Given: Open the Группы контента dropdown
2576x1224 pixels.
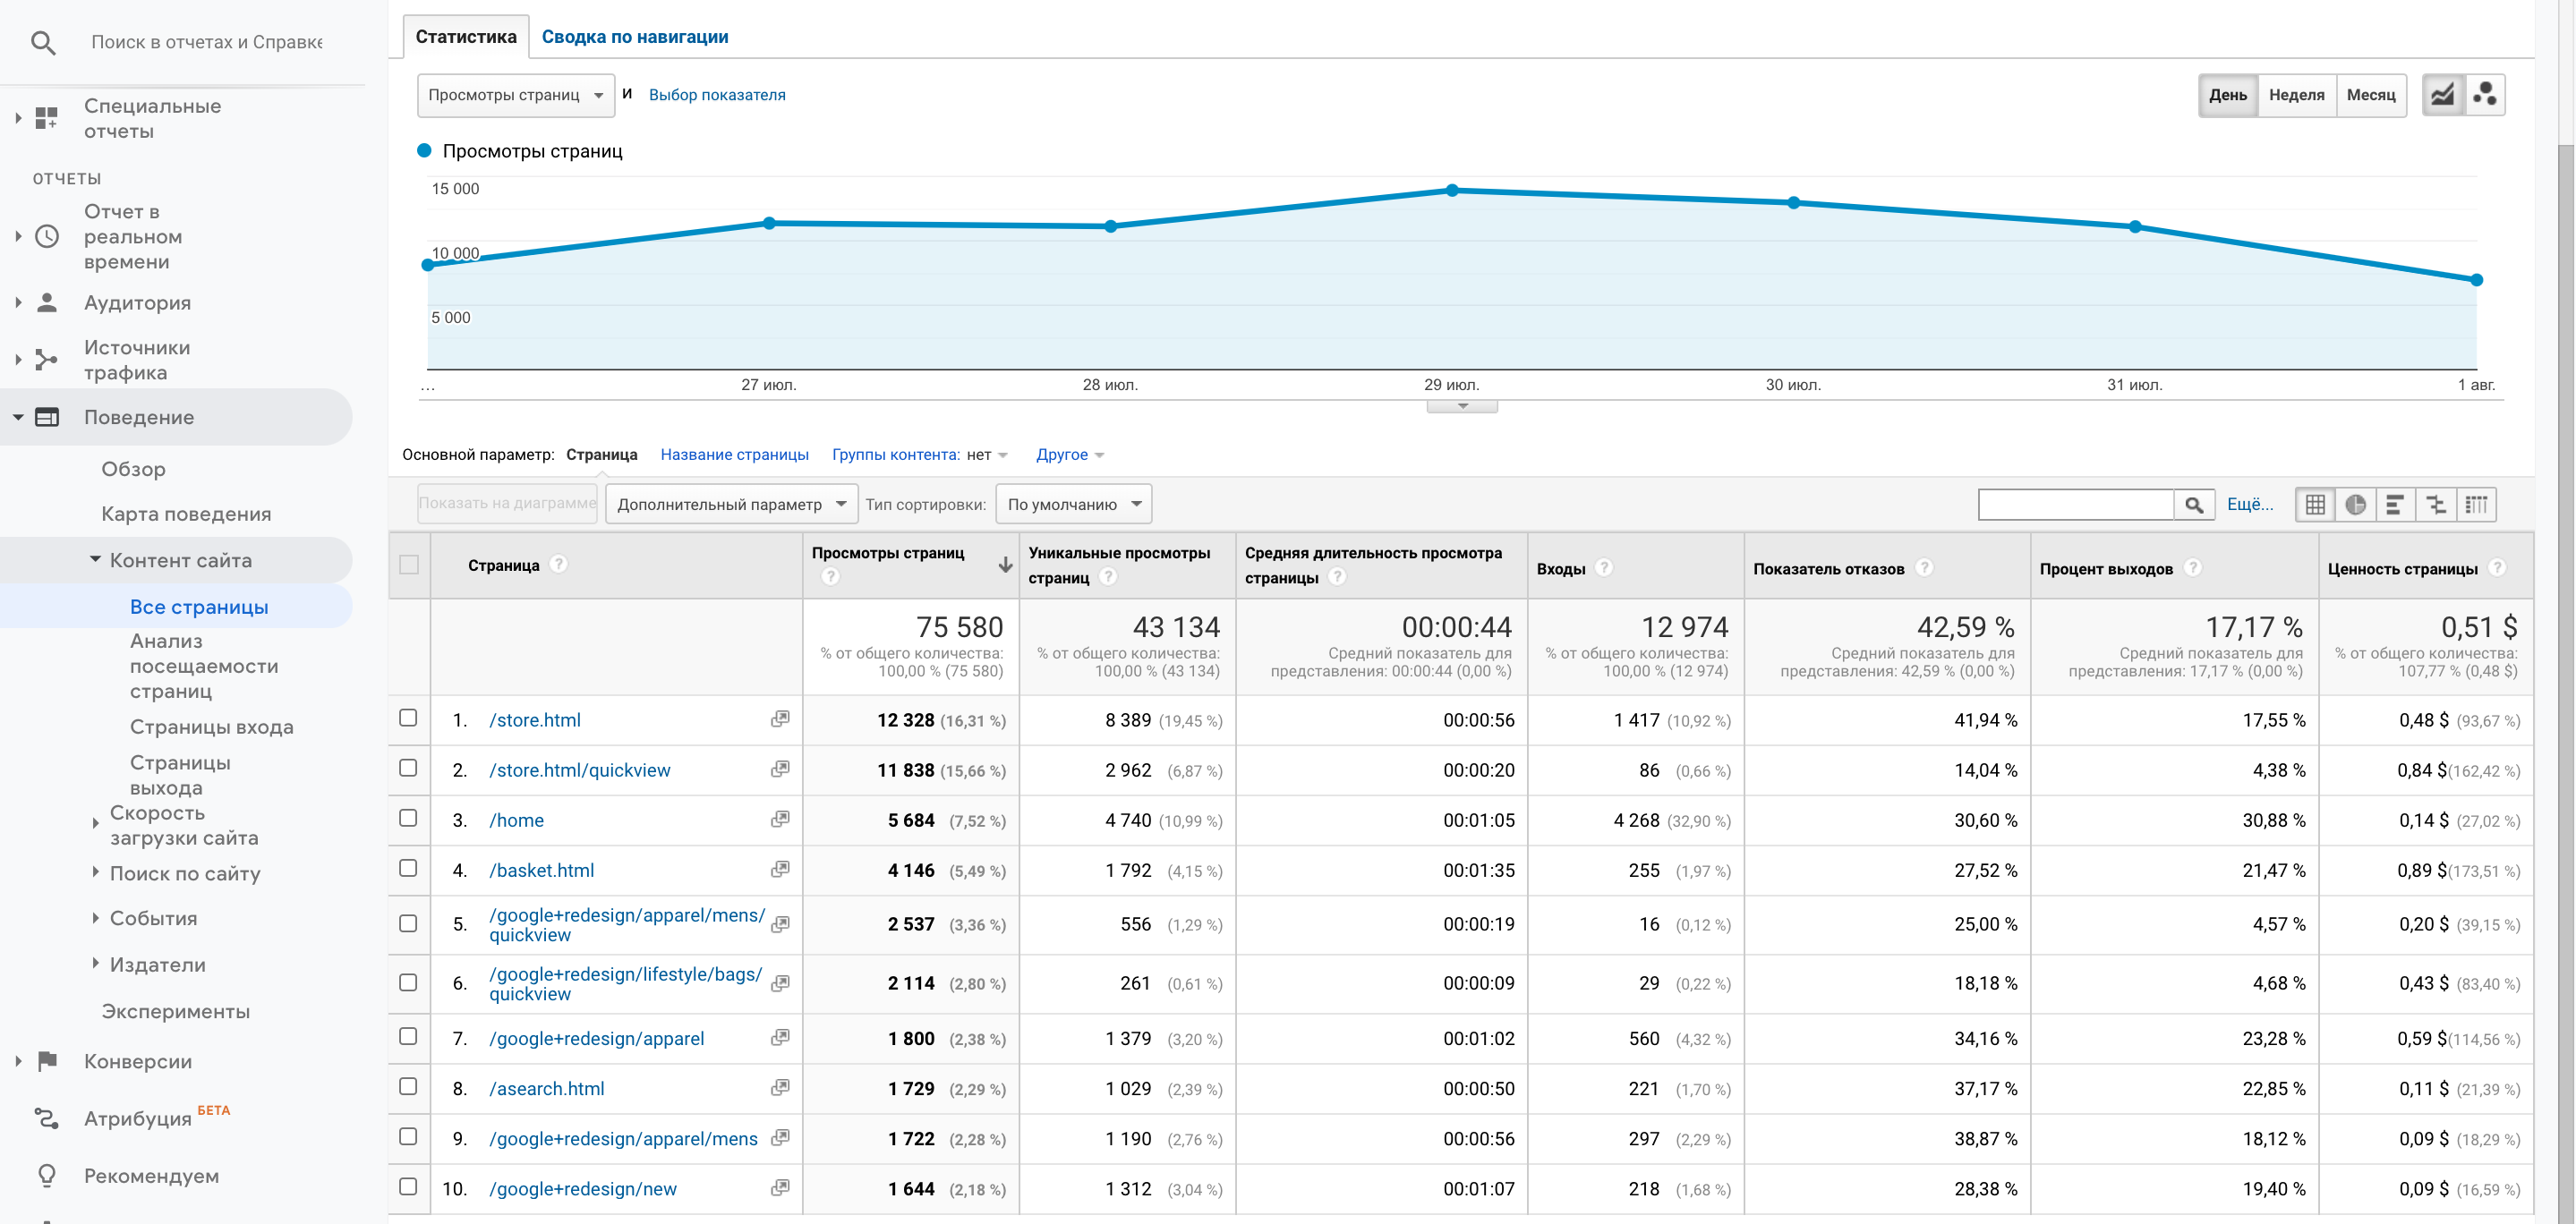Looking at the screenshot, I should [920, 455].
